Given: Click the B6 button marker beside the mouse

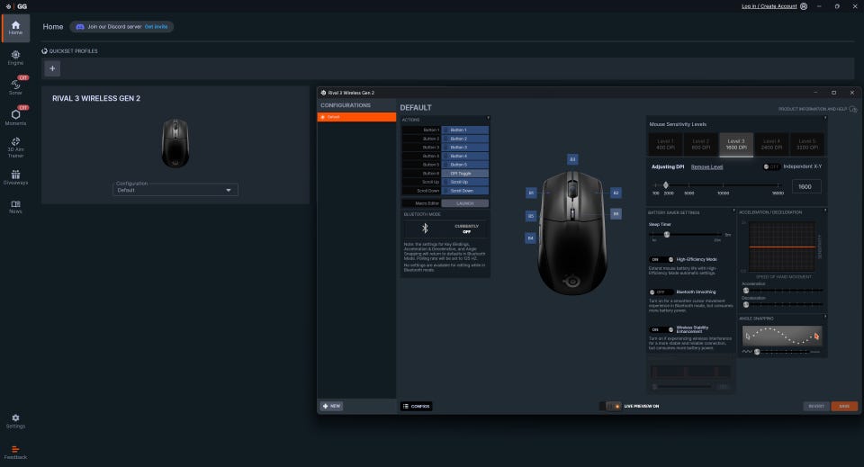Looking at the screenshot, I should (x=616, y=213).
